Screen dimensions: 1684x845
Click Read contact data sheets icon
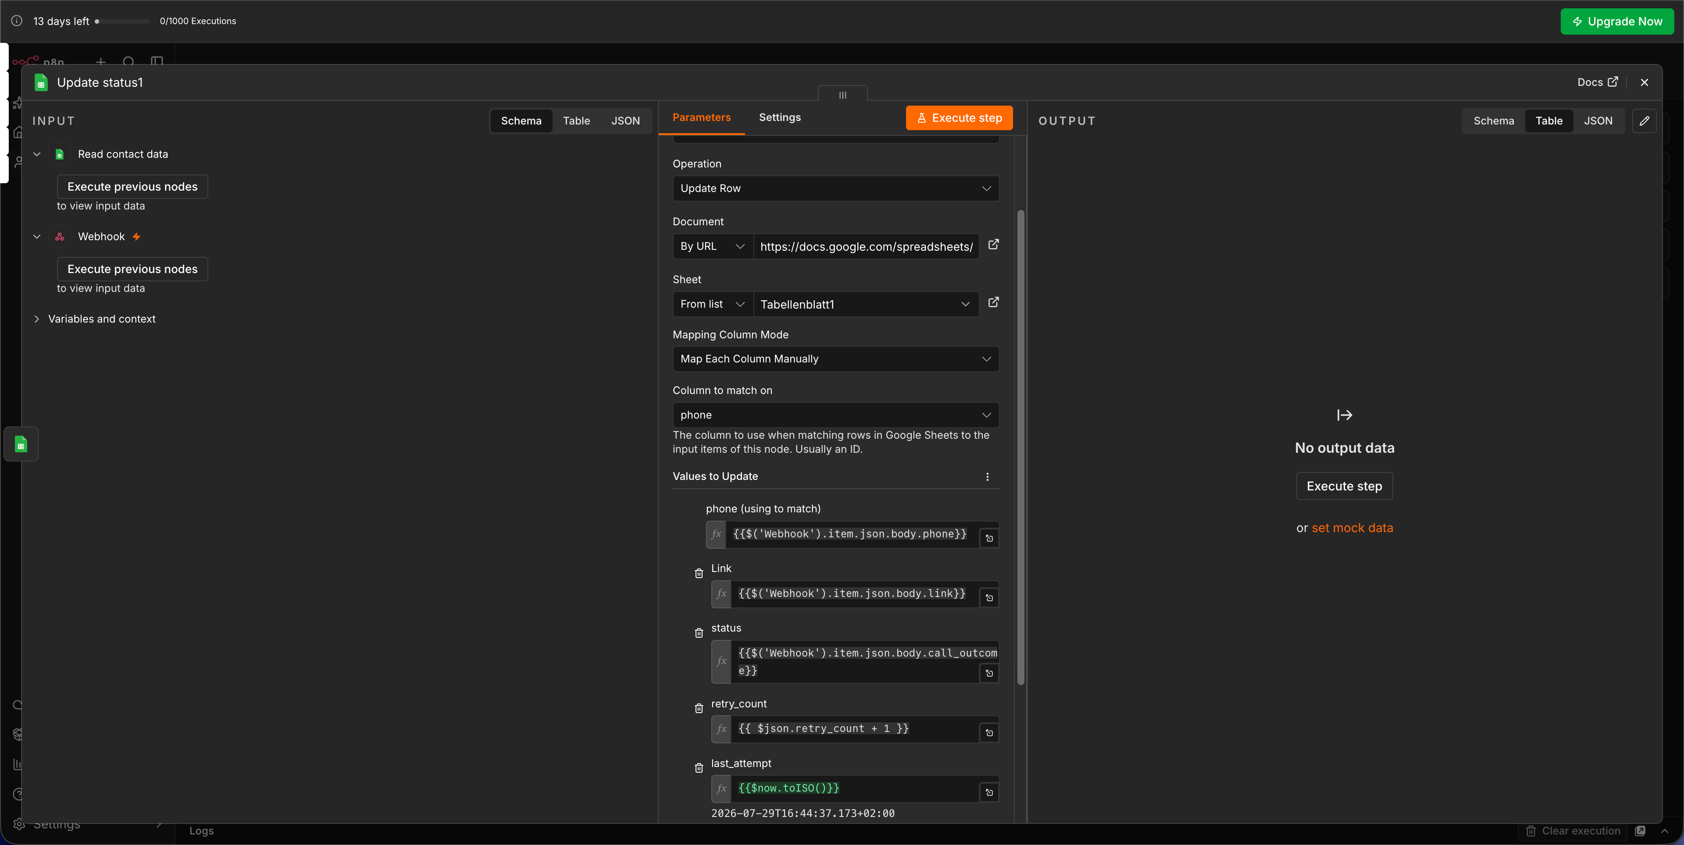60,154
